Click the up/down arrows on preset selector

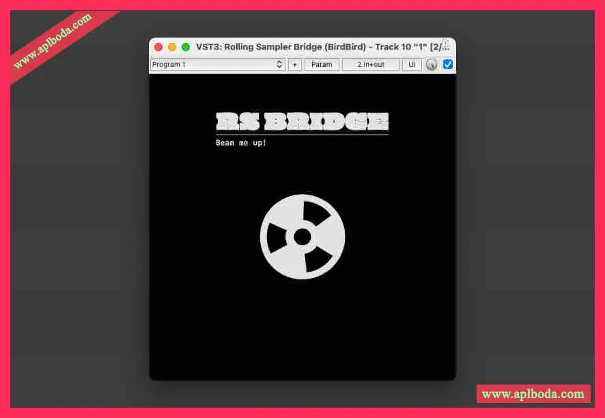[x=279, y=65]
